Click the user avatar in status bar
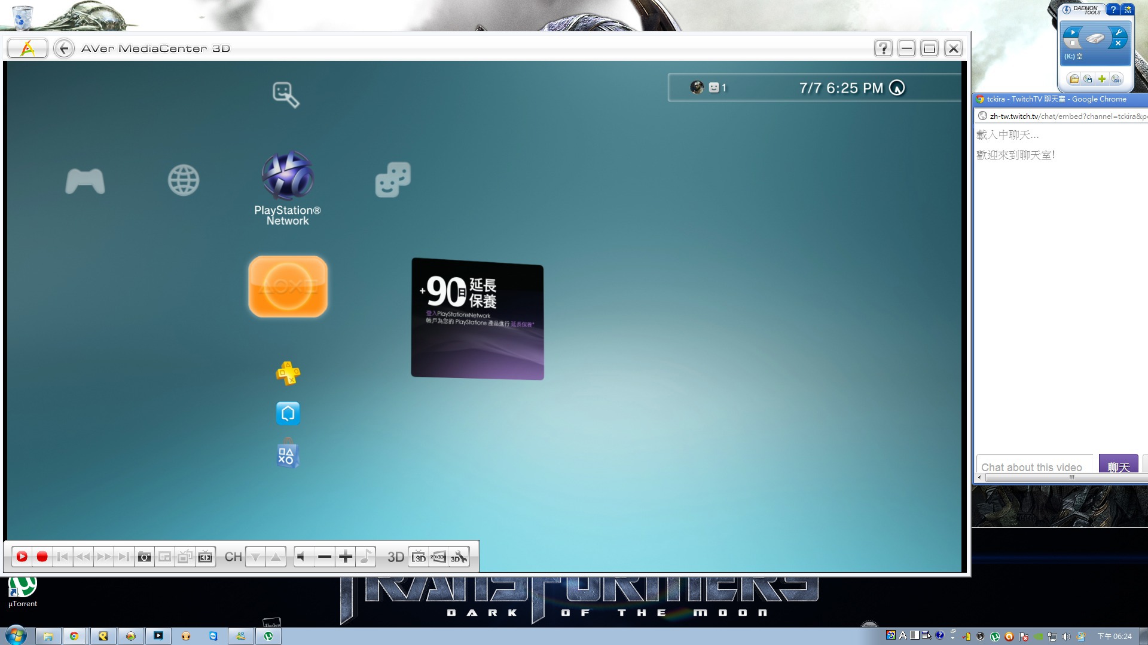The image size is (1148, 645). [x=697, y=88]
